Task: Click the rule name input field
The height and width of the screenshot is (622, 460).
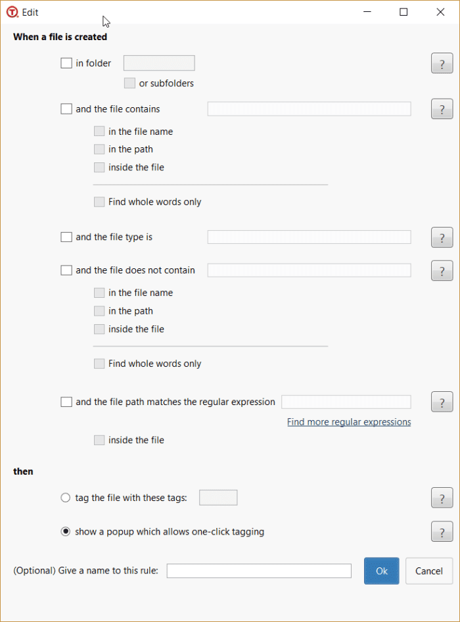Action: [258, 571]
